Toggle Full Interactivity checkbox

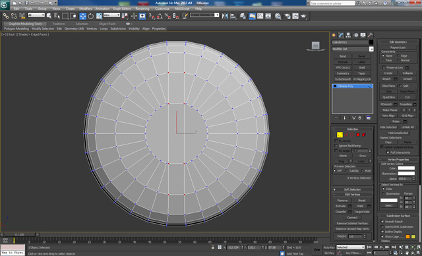[x=388, y=152]
